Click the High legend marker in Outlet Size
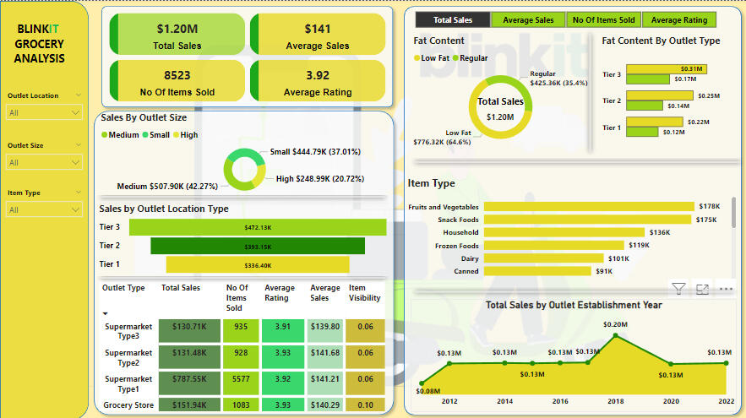Image resolution: width=746 pixels, height=418 pixels. [176, 135]
